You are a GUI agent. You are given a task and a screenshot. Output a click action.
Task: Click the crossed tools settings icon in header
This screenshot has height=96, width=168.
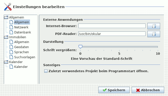8,7
